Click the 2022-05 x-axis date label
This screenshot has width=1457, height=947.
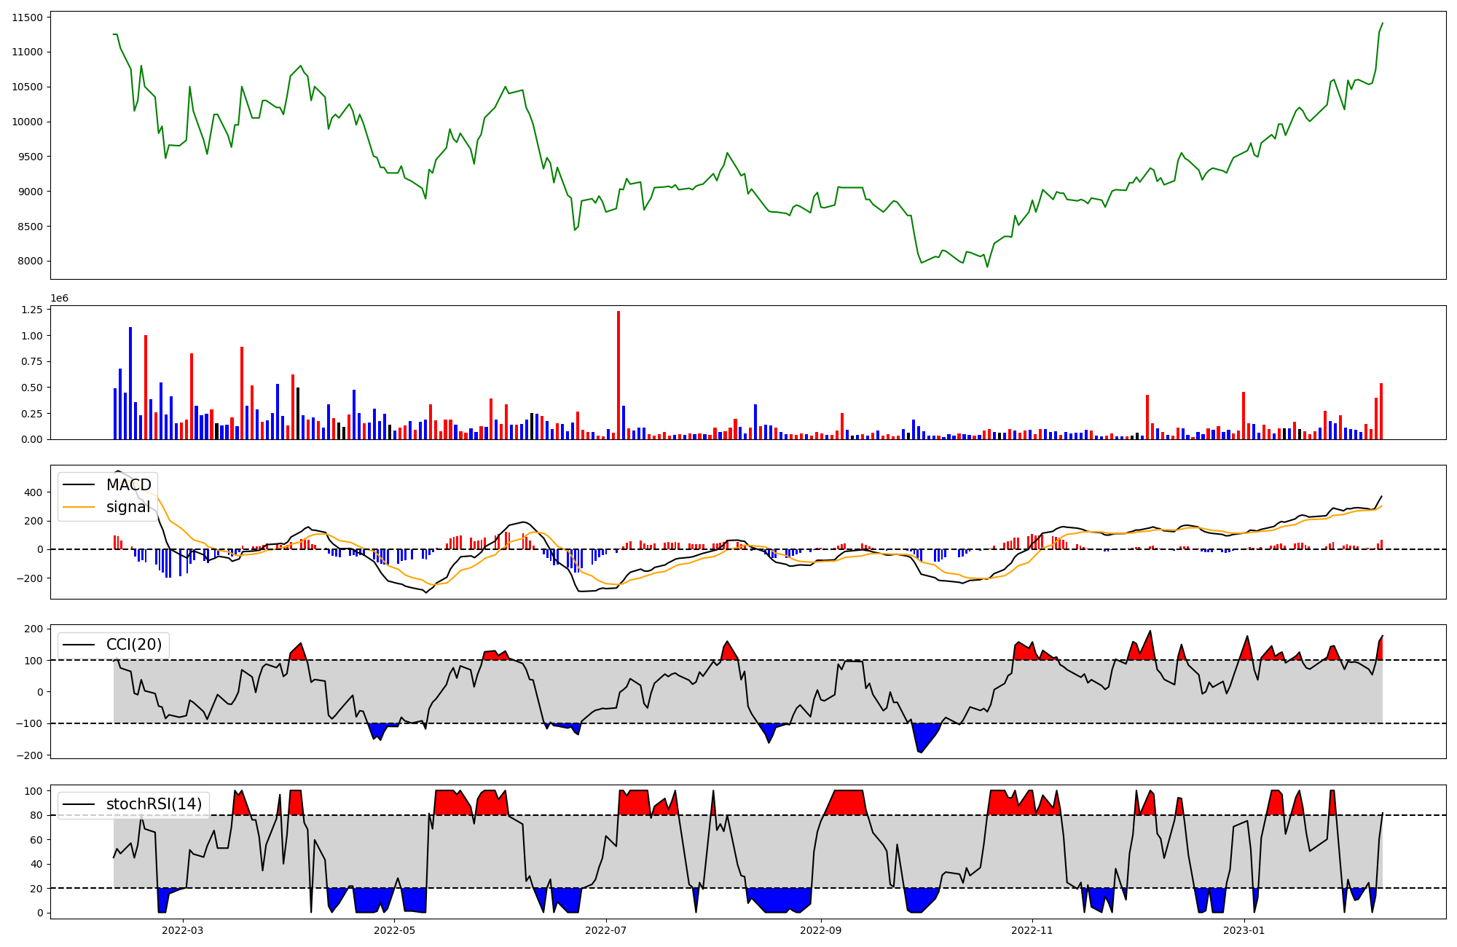tap(394, 930)
